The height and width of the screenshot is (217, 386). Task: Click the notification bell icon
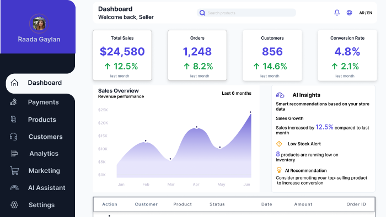337,13
